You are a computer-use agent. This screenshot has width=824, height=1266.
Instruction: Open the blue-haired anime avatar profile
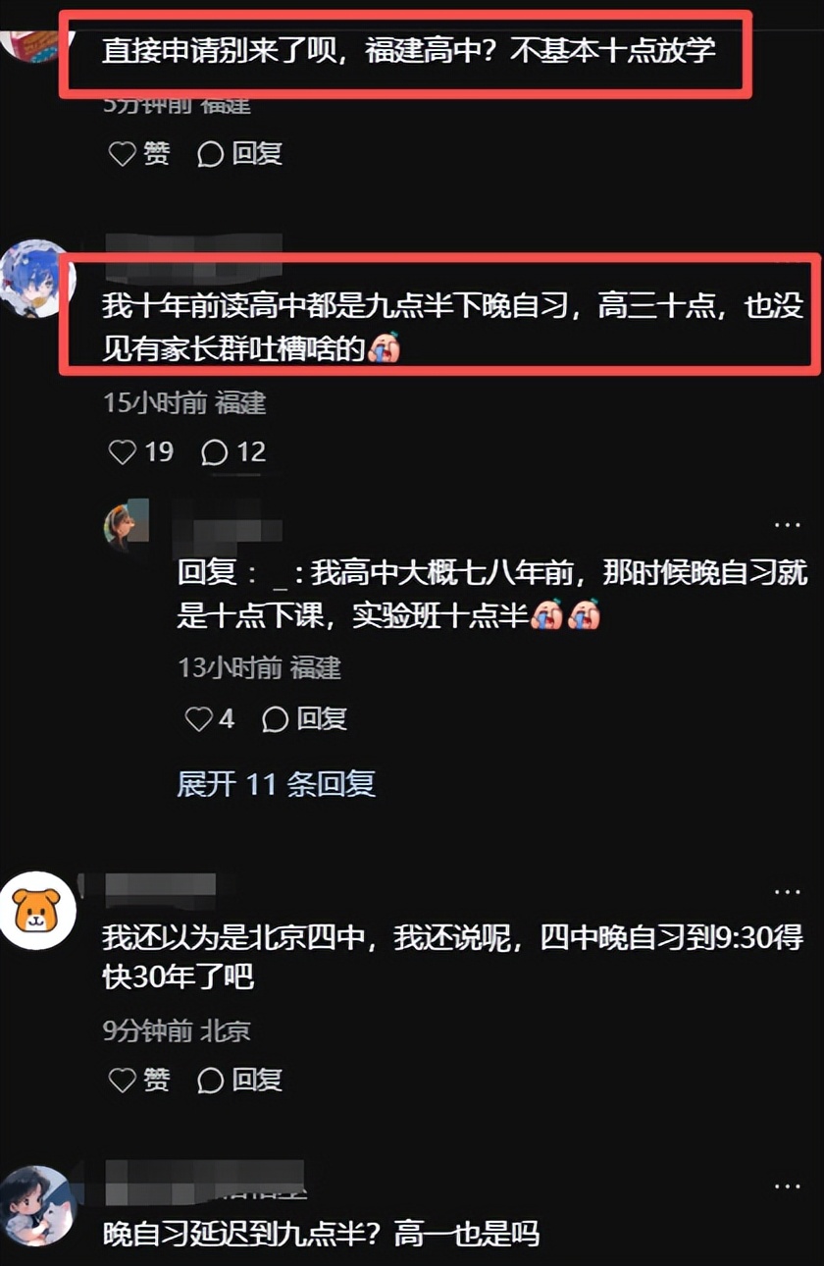click(35, 278)
